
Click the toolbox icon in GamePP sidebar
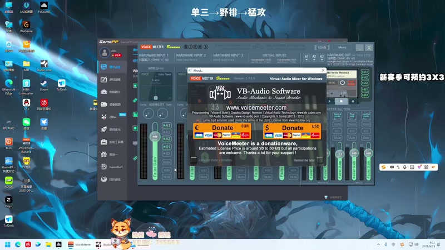(x=104, y=142)
